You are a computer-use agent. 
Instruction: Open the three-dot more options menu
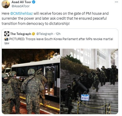pyautogui.click(x=116, y=2)
